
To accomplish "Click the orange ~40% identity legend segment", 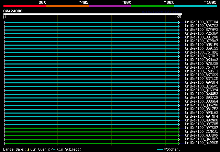I will pos(67,6).
